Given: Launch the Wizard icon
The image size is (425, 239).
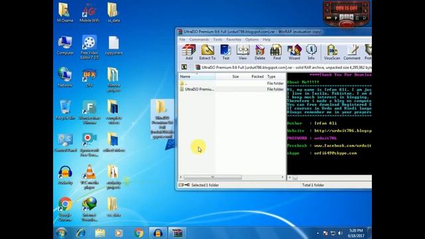Looking at the screenshot, I should point(294,52).
